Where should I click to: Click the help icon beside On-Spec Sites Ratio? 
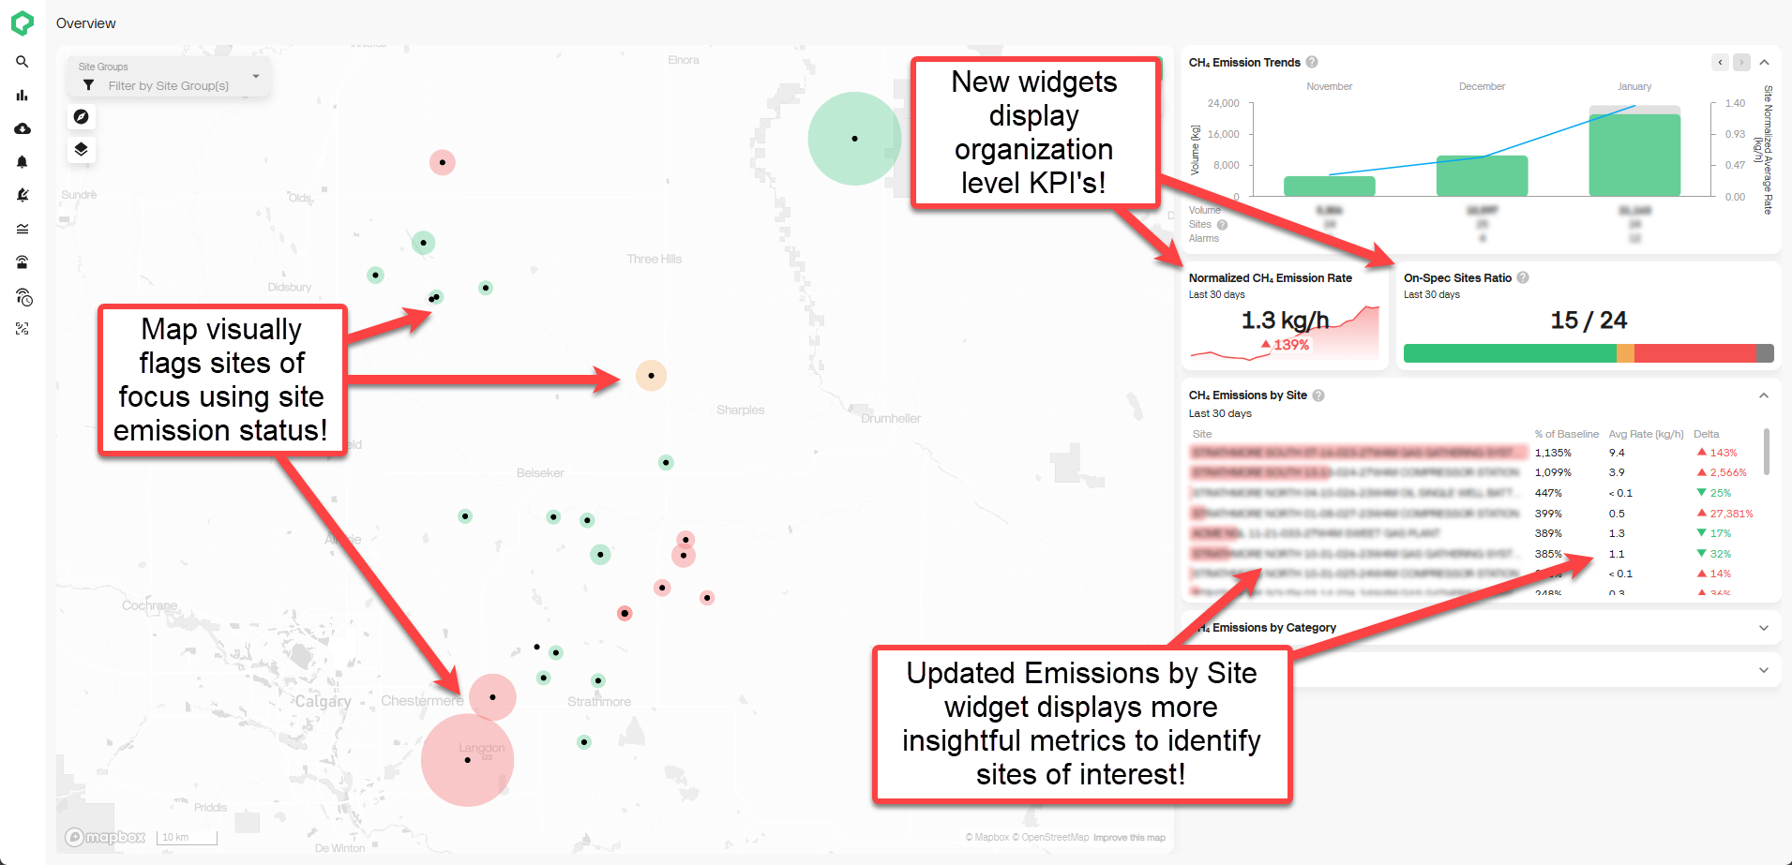coord(1523,278)
